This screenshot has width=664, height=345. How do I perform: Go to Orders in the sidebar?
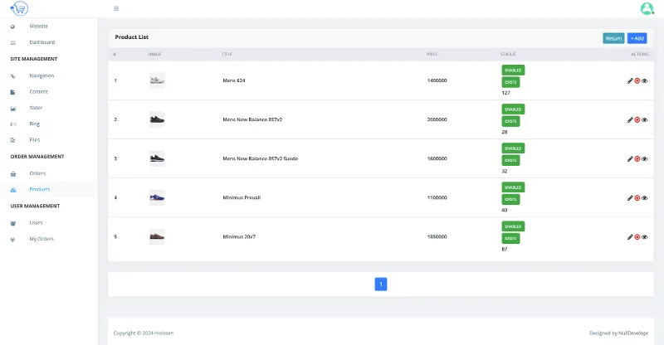coord(37,173)
